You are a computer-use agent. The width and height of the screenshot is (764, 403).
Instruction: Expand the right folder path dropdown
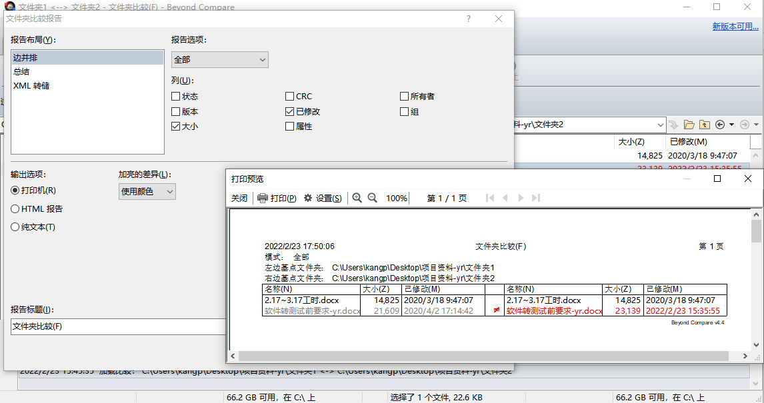point(660,125)
